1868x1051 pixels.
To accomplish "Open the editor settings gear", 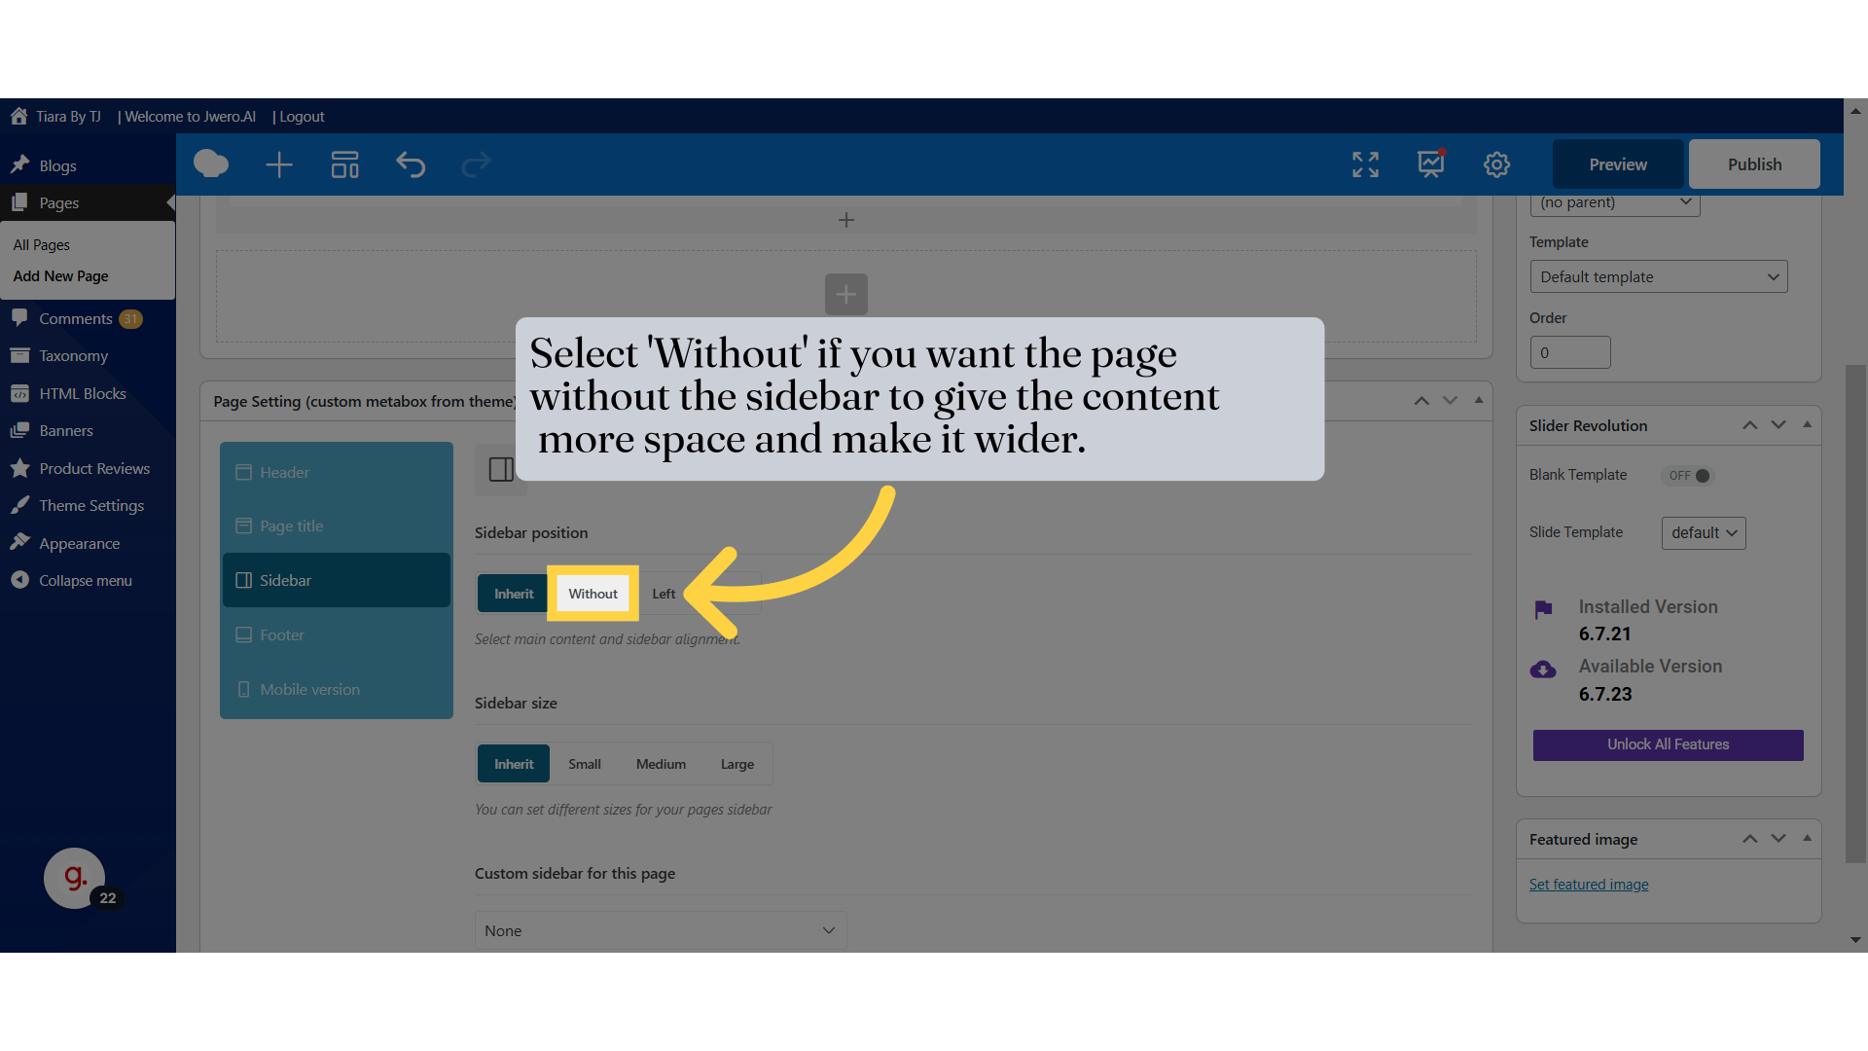I will click(1496, 164).
